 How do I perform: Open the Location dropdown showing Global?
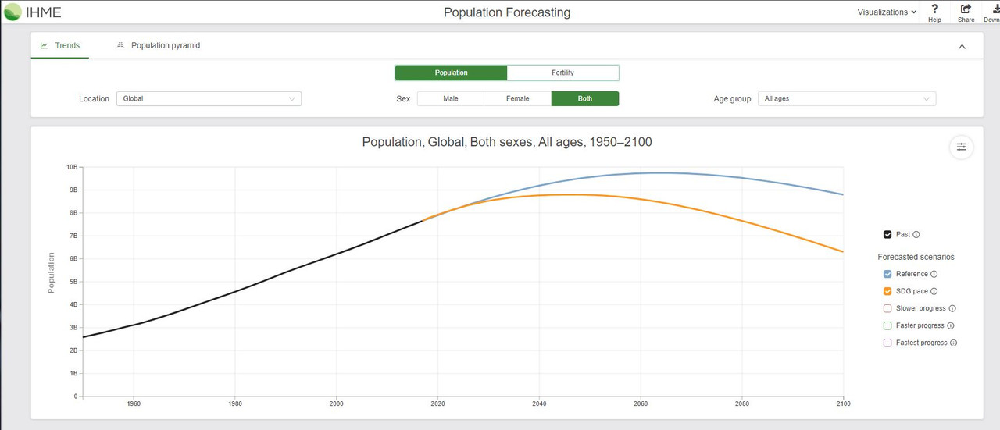209,98
